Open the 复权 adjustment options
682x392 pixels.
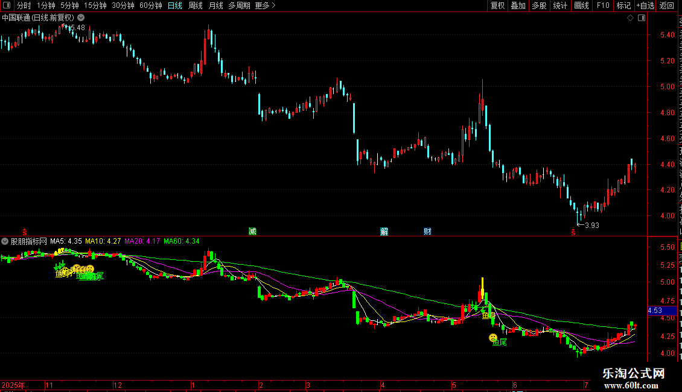pyautogui.click(x=497, y=5)
